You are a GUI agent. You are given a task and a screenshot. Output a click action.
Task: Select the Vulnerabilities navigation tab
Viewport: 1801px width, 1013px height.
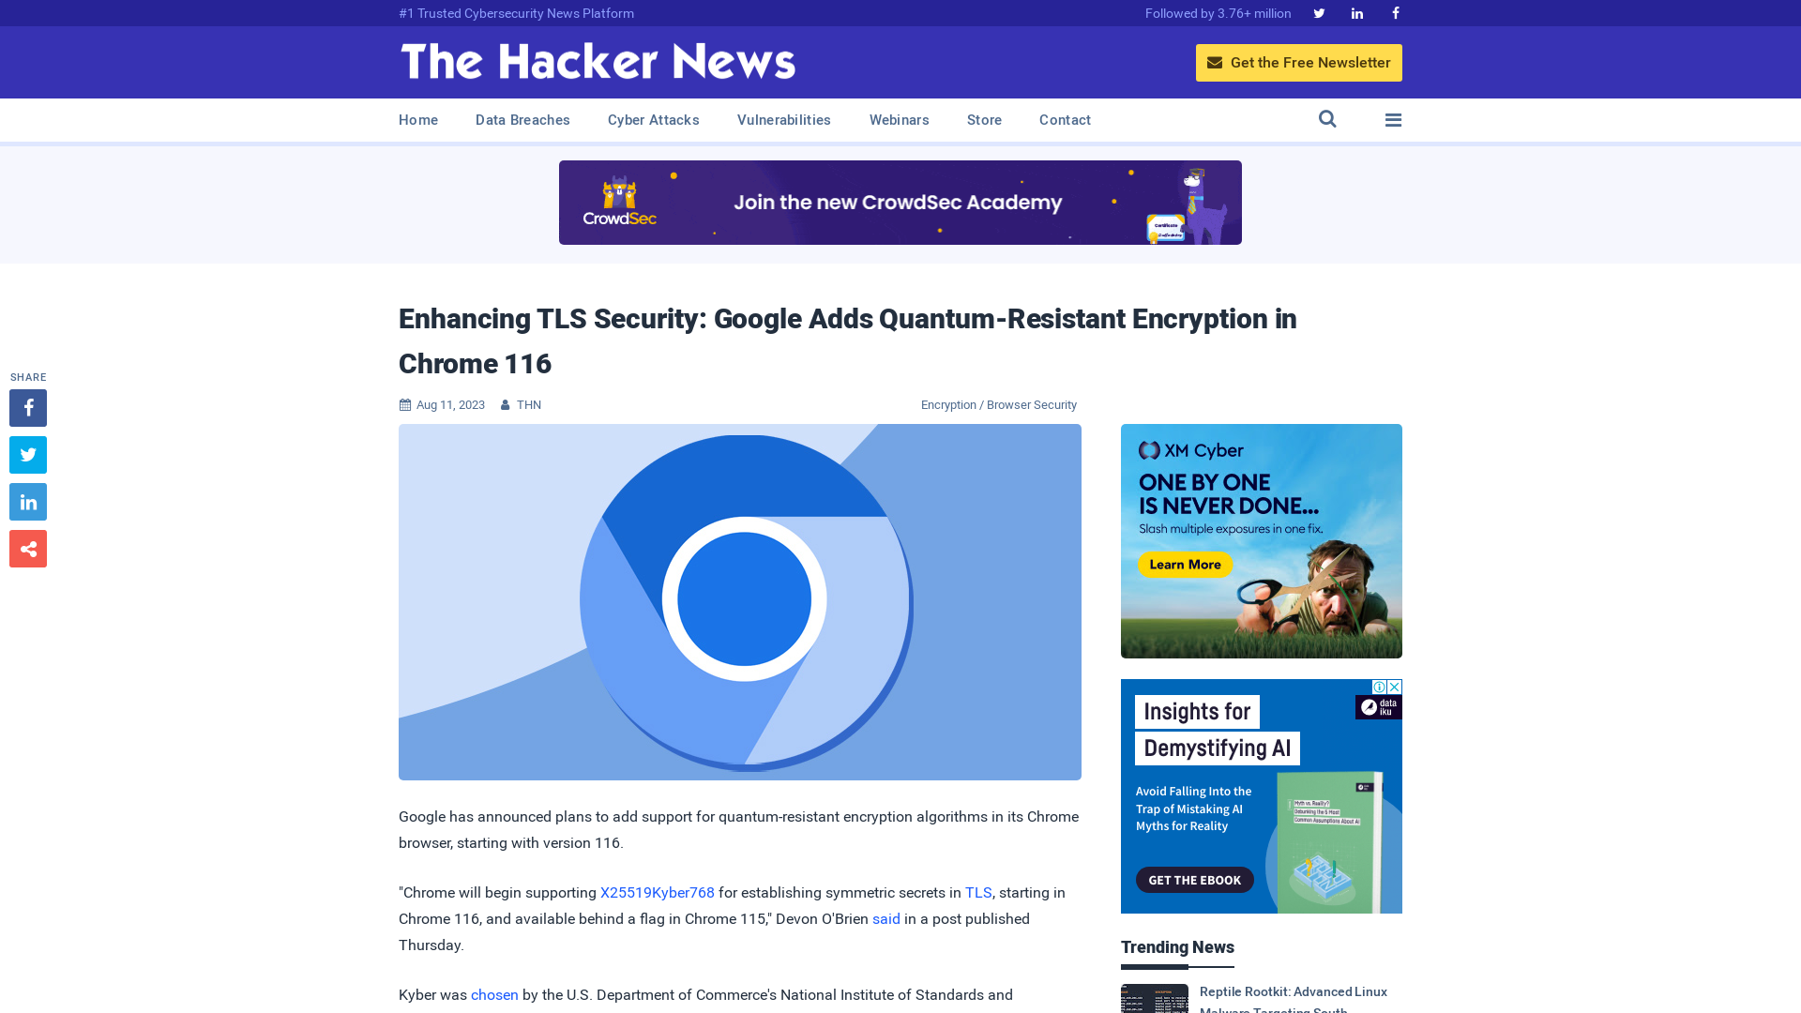pyautogui.click(x=784, y=120)
